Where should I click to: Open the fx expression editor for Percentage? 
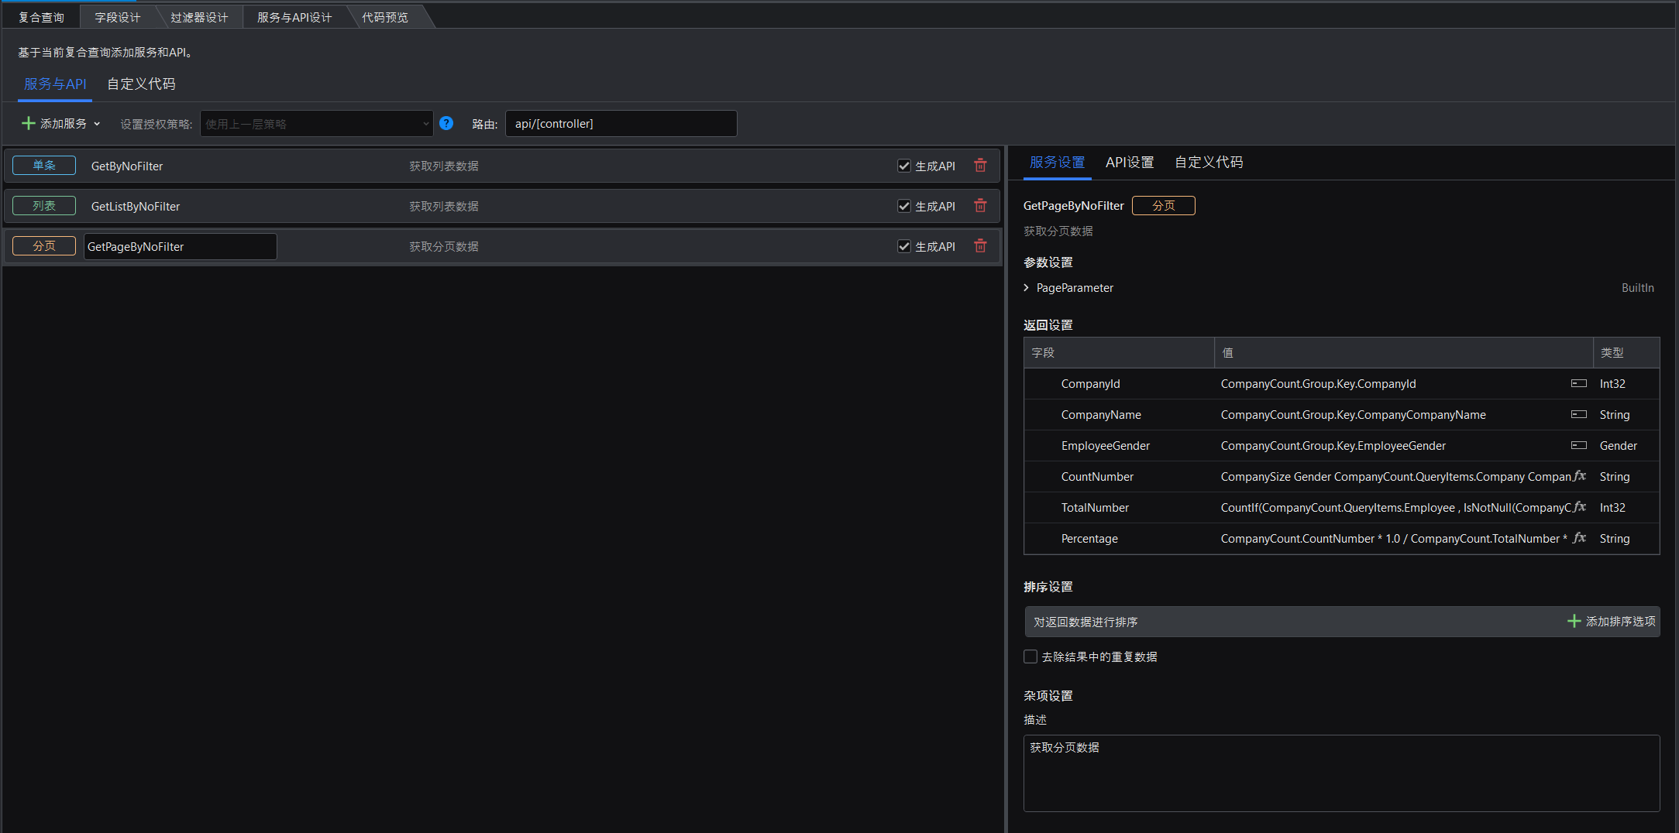(1580, 538)
